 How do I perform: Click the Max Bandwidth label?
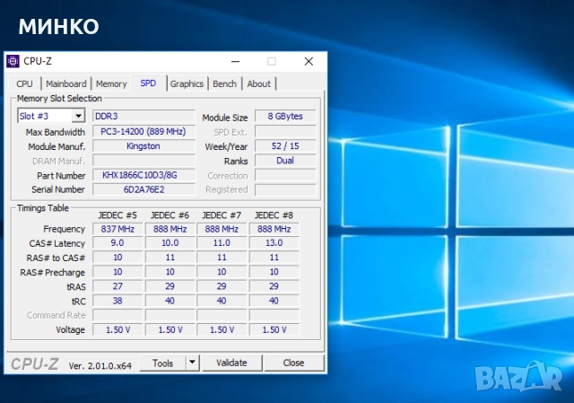tap(55, 132)
